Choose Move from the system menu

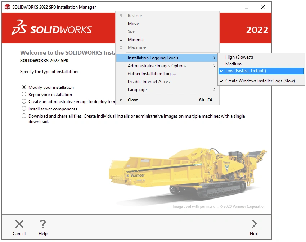point(167,24)
